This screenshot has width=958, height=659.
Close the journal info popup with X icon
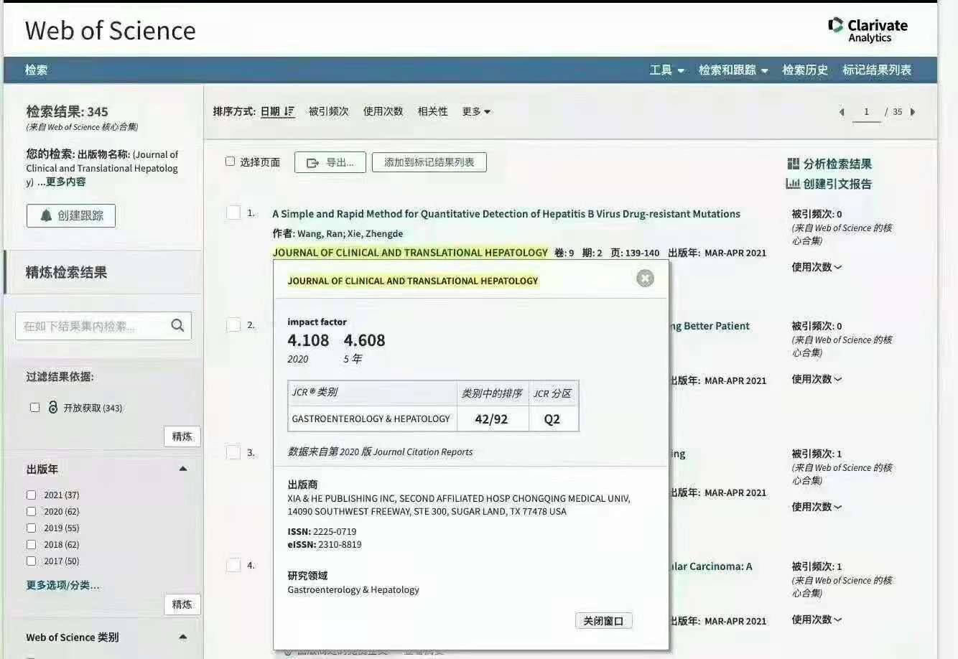click(x=645, y=279)
